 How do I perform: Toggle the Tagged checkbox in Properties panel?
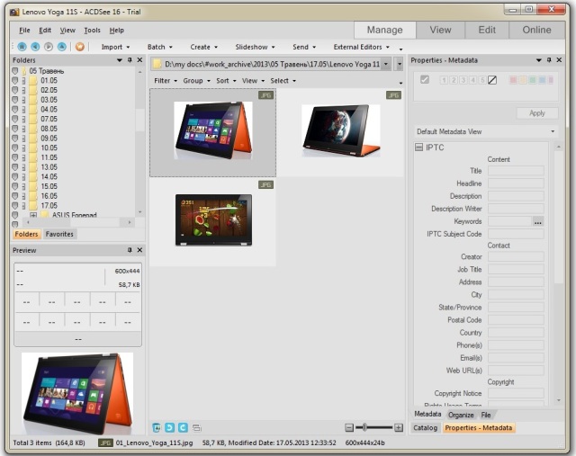tap(425, 80)
